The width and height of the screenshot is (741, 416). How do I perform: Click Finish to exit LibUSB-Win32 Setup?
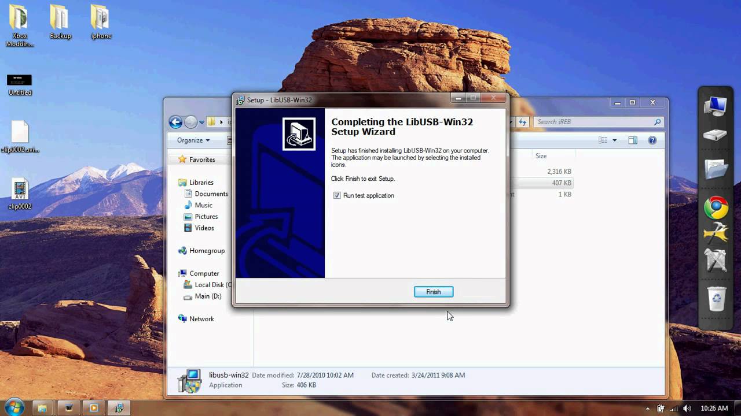(x=434, y=292)
